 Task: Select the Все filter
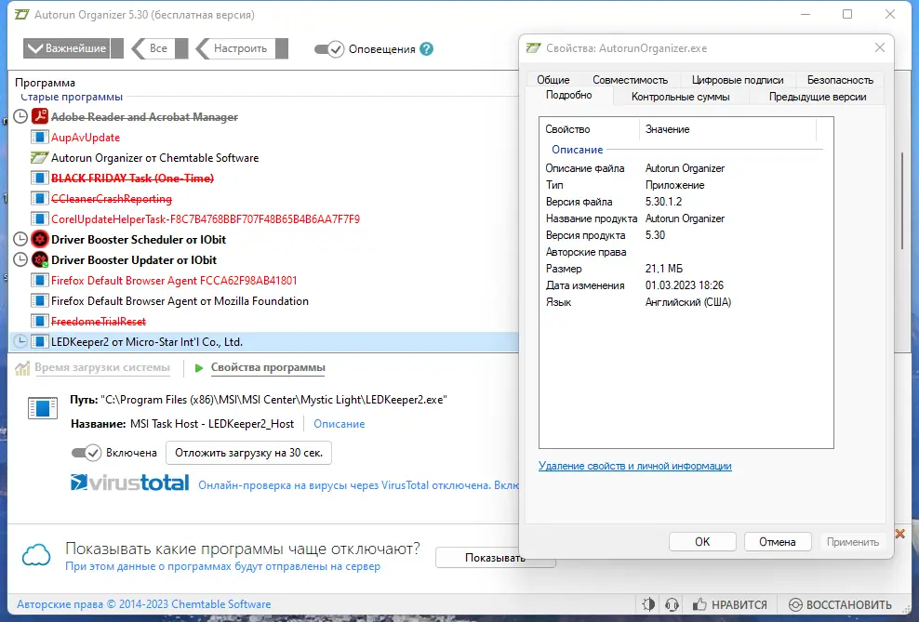pos(159,48)
